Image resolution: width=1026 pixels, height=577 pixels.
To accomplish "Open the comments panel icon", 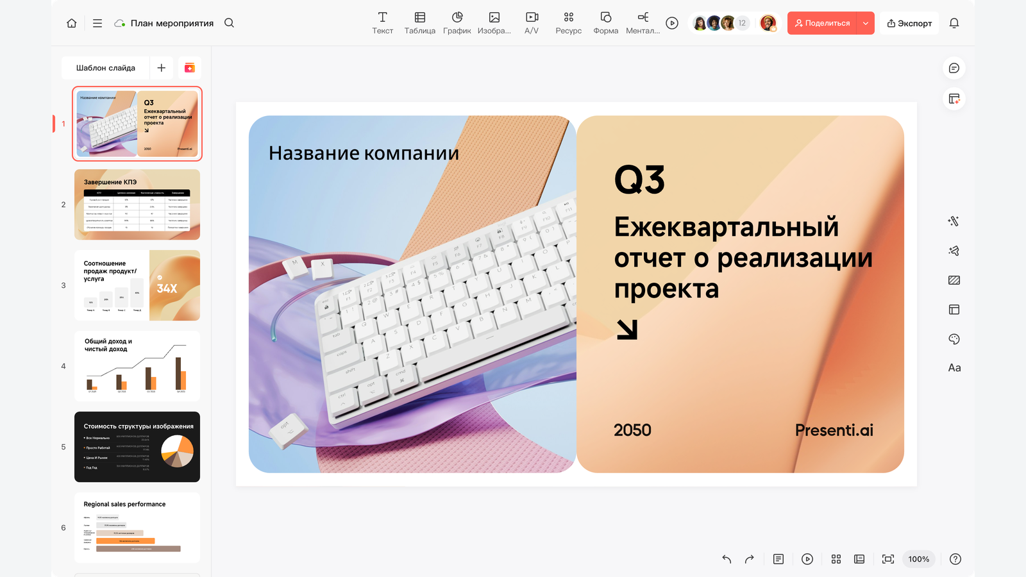I will click(x=954, y=68).
